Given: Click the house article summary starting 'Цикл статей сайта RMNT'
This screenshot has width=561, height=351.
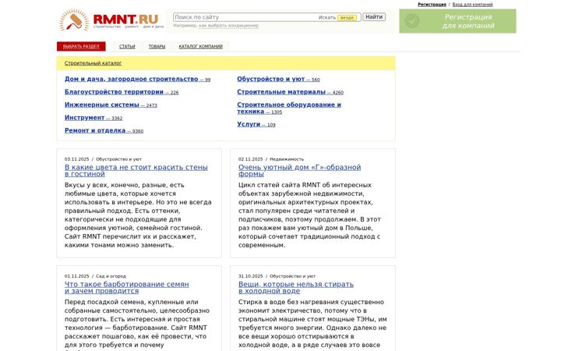Looking at the screenshot, I should (310, 215).
